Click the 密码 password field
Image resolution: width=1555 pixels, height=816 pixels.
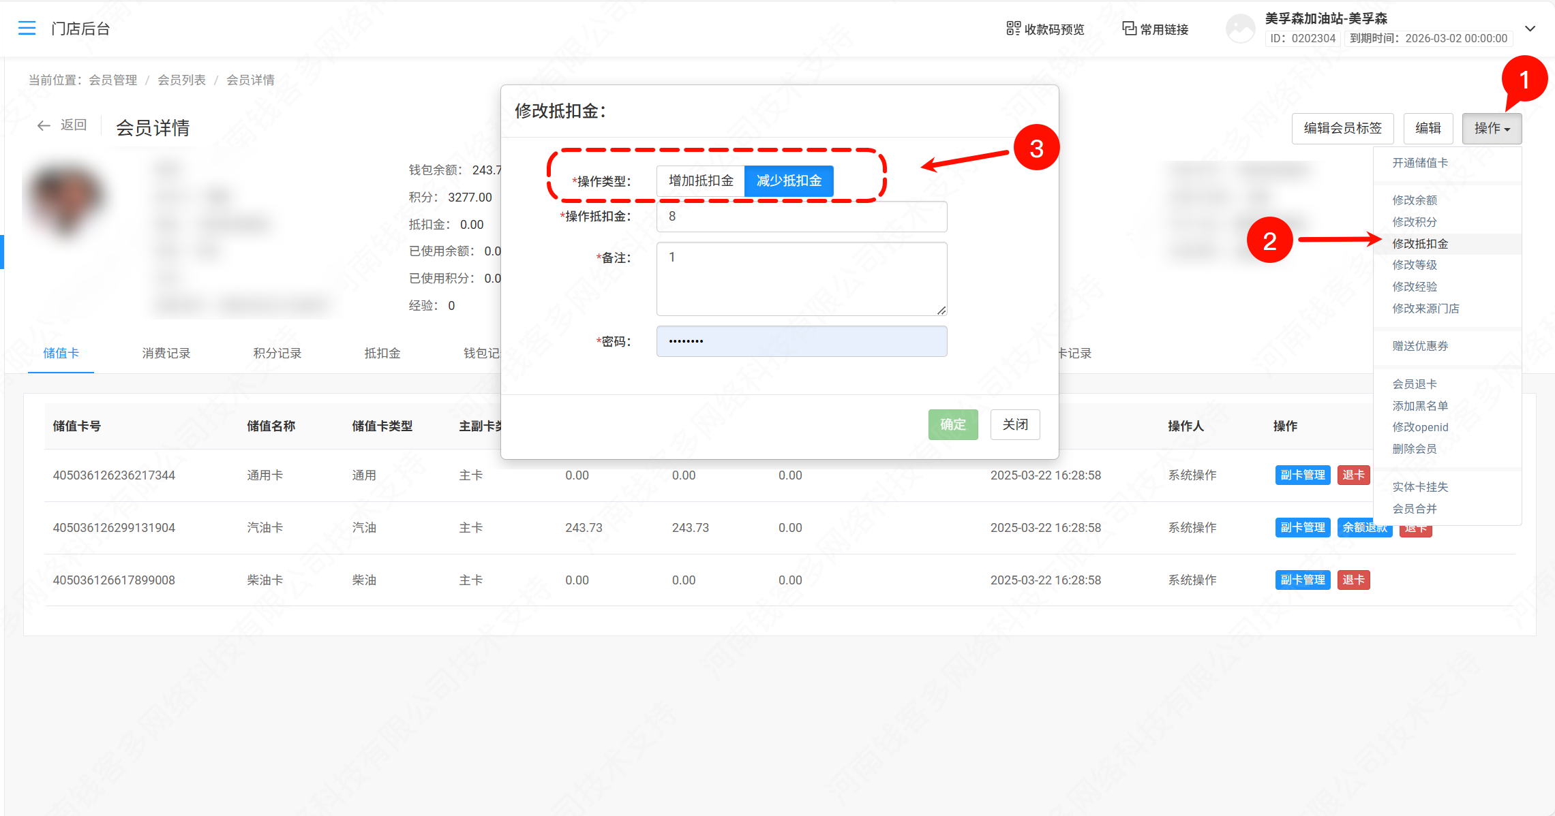tap(801, 341)
